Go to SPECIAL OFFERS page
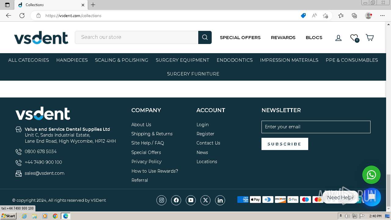Image resolution: width=391 pixels, height=220 pixels. pyautogui.click(x=240, y=38)
